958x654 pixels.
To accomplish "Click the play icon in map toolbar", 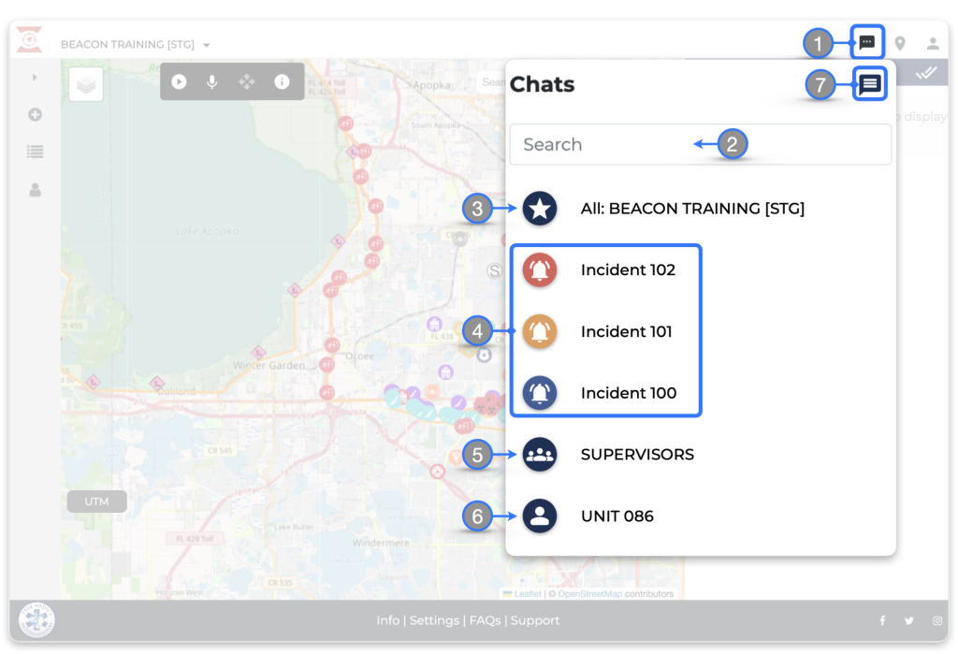I will [x=179, y=81].
